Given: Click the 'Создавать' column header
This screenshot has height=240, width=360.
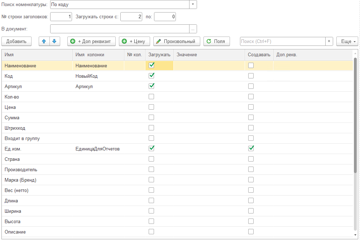Looking at the screenshot, I should 259,55.
